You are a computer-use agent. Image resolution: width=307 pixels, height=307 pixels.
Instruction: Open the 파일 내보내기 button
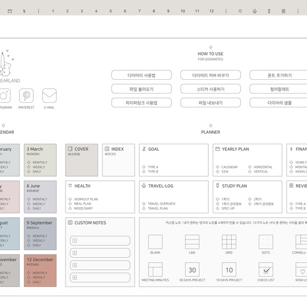click(210, 103)
